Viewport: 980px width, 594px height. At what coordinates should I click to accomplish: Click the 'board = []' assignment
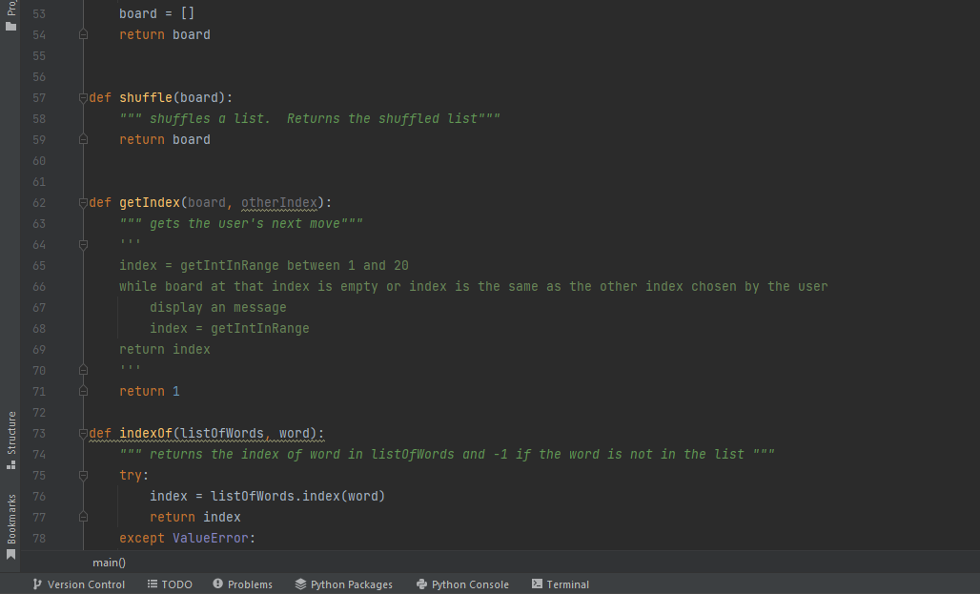click(157, 13)
